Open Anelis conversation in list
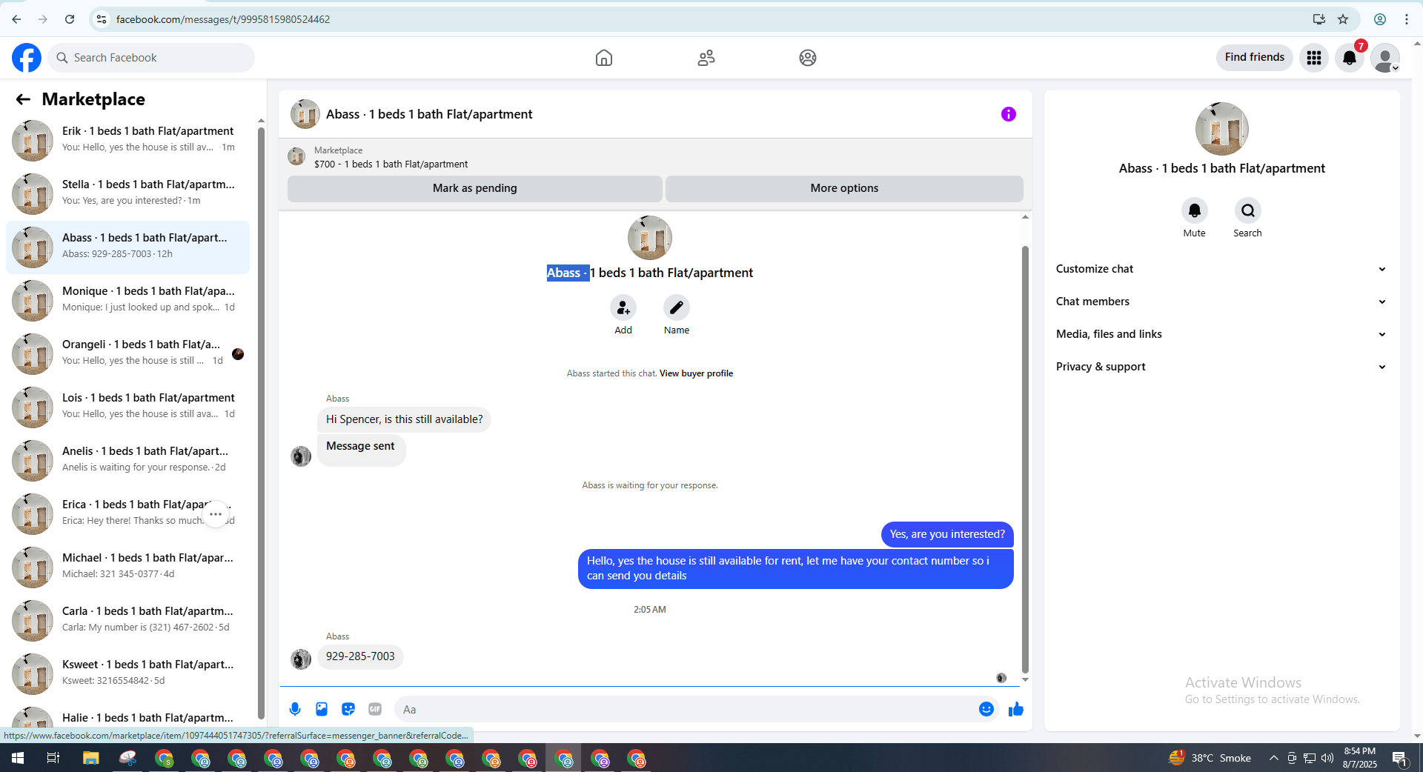 pyautogui.click(x=128, y=460)
